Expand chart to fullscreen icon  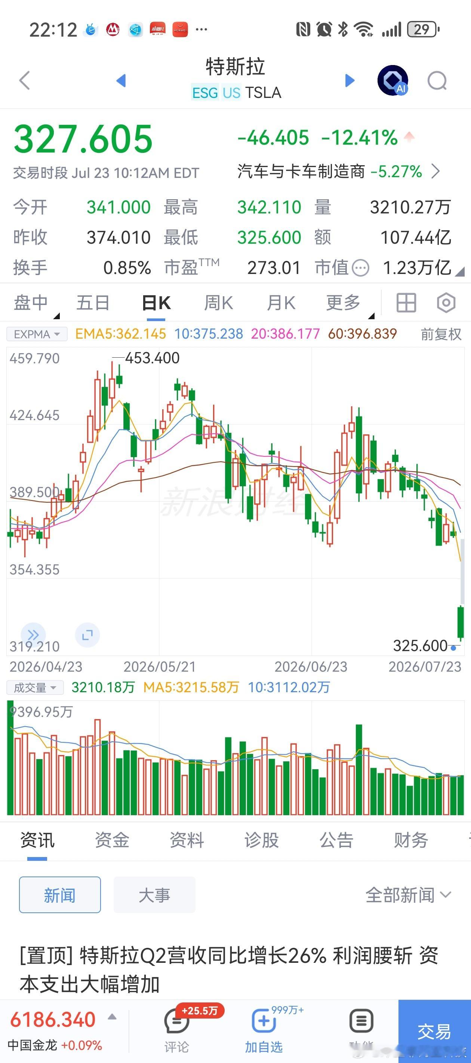(87, 634)
